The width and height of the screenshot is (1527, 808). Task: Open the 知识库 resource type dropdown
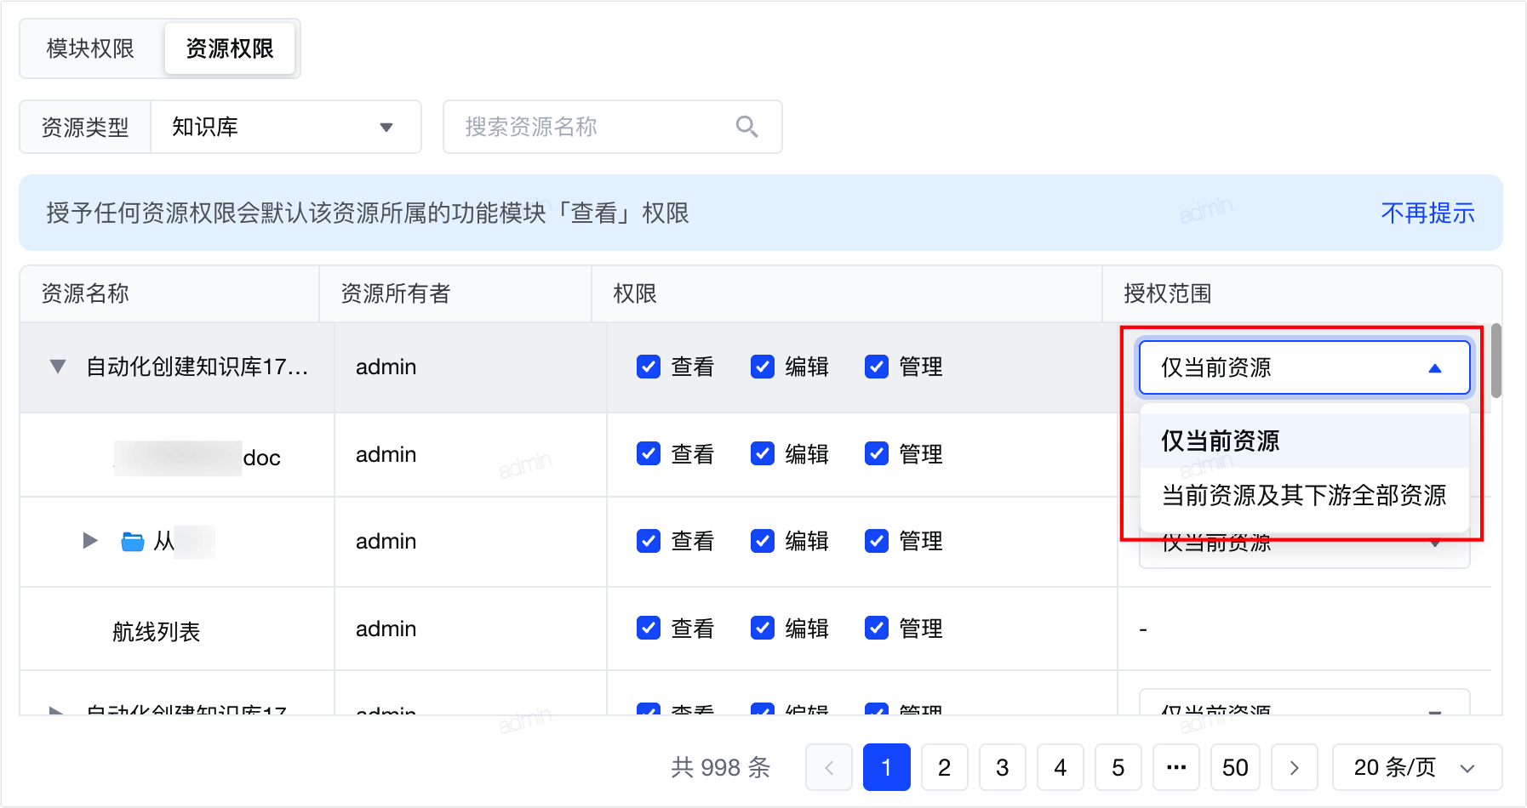(286, 127)
